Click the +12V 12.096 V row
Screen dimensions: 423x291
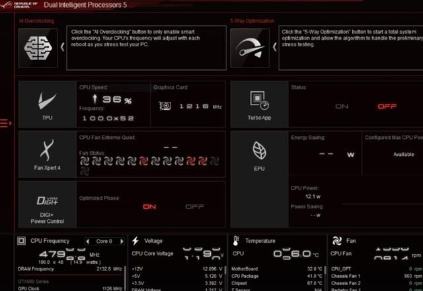(177, 269)
